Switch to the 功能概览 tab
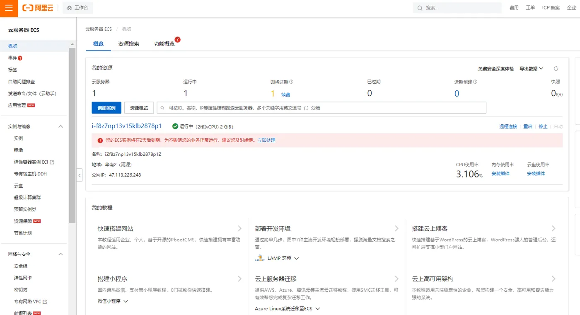 point(164,44)
